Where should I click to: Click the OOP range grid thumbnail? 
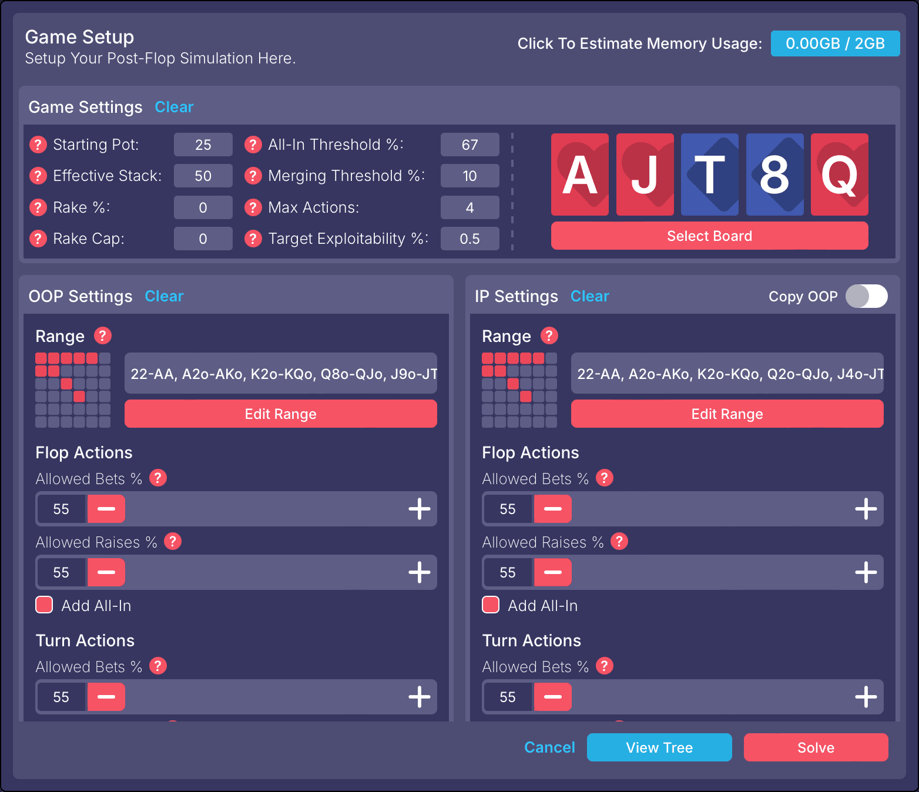[x=73, y=390]
